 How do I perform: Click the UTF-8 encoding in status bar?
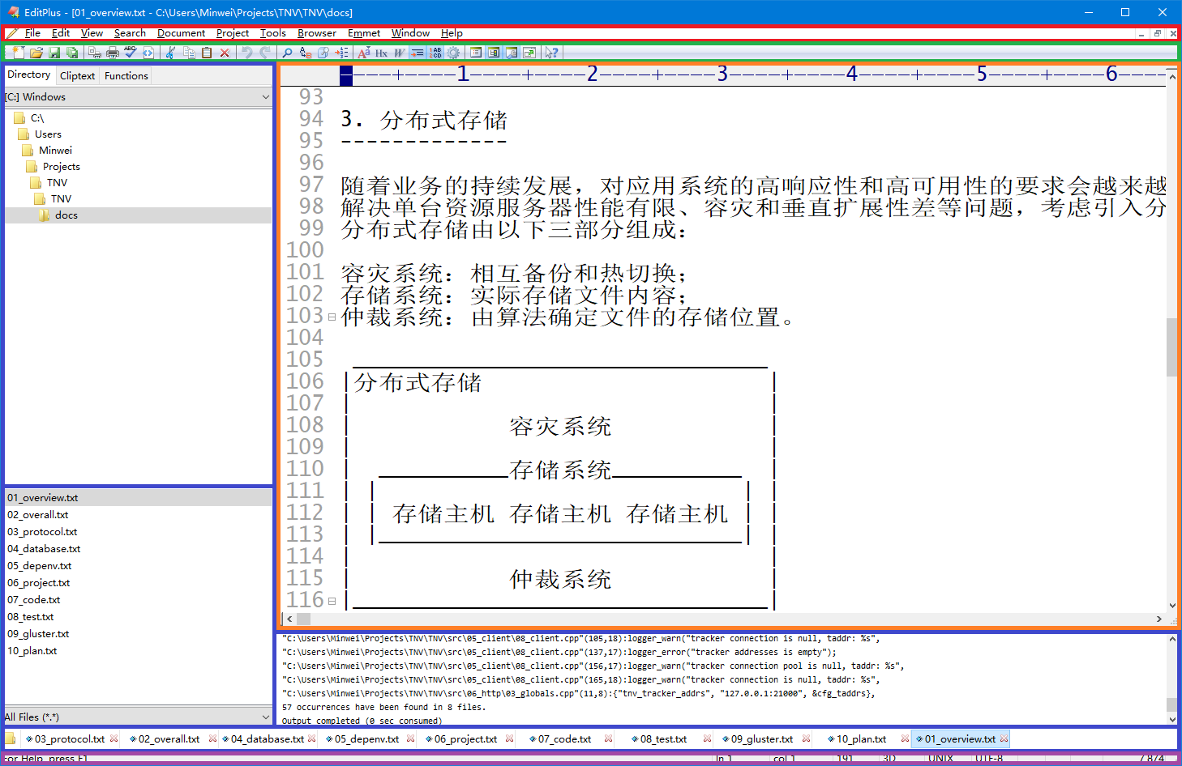tap(989, 758)
